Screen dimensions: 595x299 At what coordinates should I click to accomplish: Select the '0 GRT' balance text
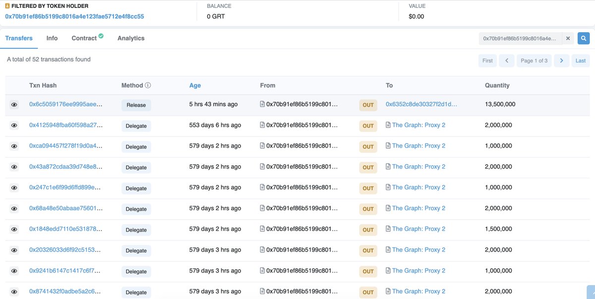click(216, 16)
